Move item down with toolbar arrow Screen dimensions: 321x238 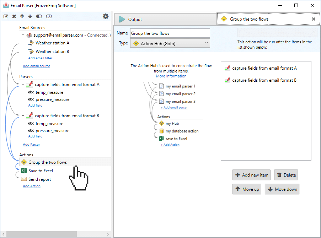[30, 16]
